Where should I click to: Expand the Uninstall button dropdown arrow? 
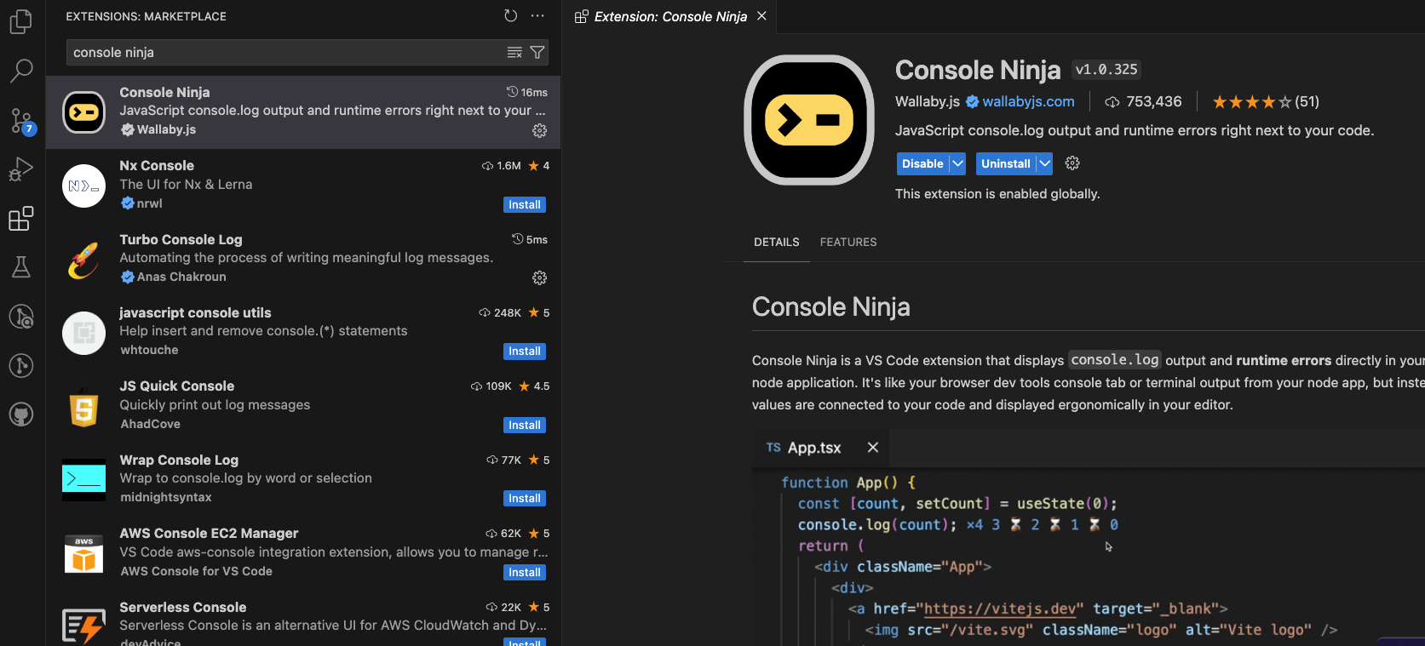coord(1044,163)
